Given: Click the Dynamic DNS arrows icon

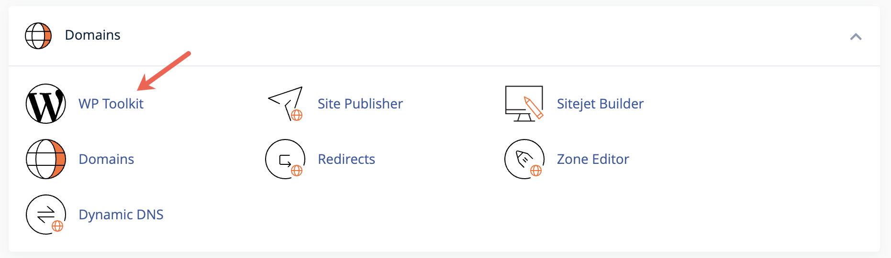Looking at the screenshot, I should click(45, 215).
